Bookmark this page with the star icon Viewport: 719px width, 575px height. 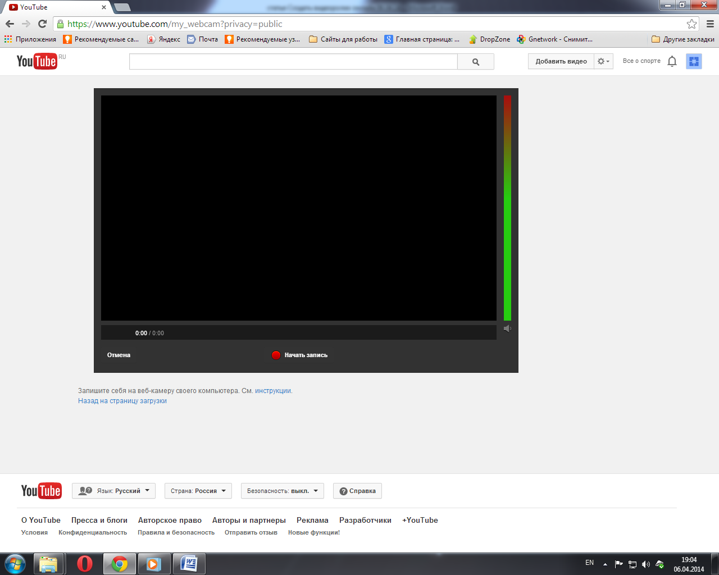click(691, 24)
